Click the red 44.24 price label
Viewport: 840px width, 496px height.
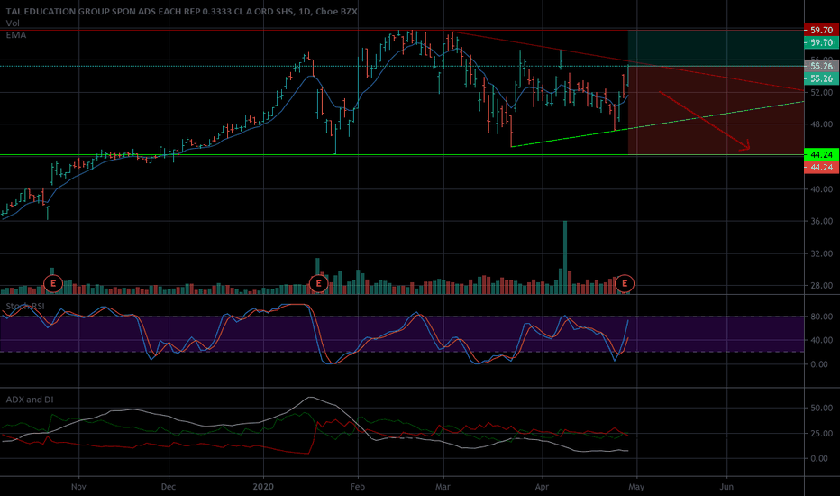tap(821, 168)
